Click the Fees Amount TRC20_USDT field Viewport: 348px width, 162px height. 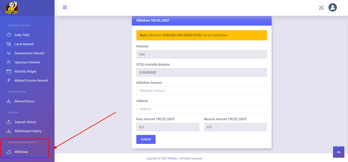pos(168,127)
